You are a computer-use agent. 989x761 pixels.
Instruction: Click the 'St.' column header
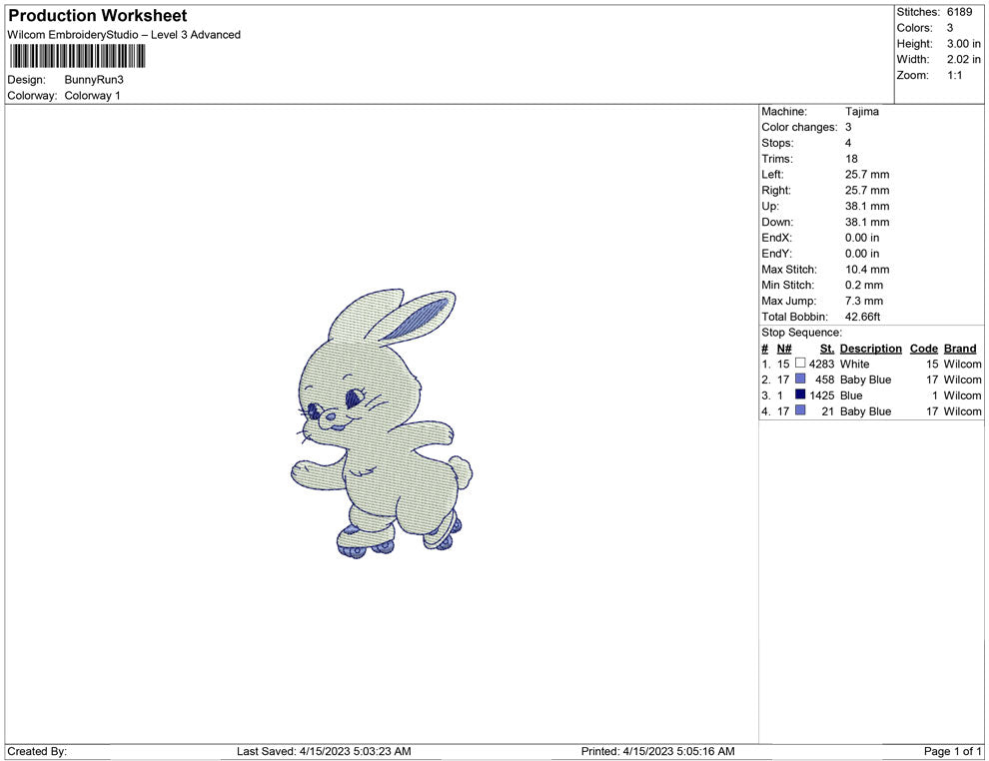pyautogui.click(x=827, y=348)
